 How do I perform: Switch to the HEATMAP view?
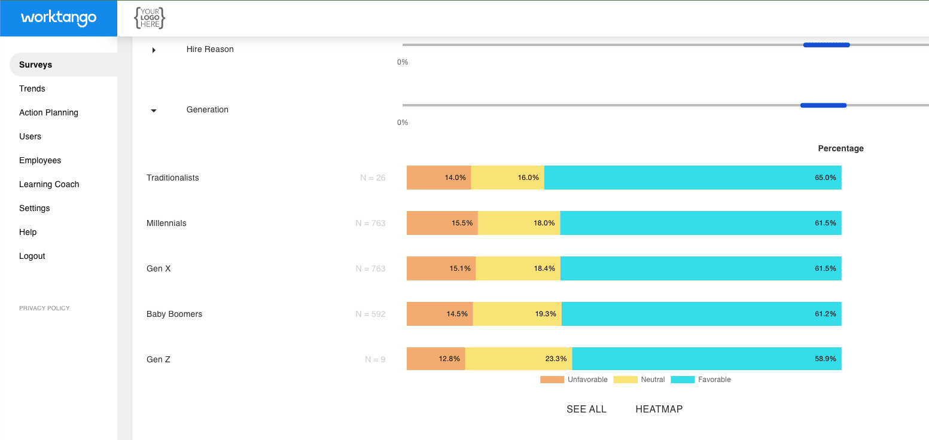point(659,409)
